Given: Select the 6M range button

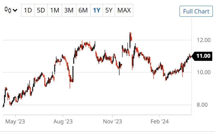Looking at the screenshot, I should click(83, 10).
